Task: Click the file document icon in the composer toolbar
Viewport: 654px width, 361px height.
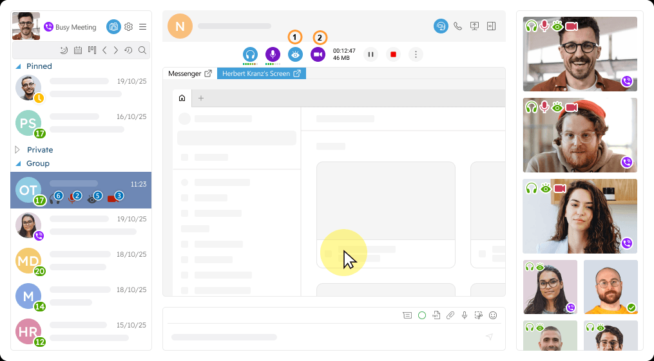Action: [436, 315]
